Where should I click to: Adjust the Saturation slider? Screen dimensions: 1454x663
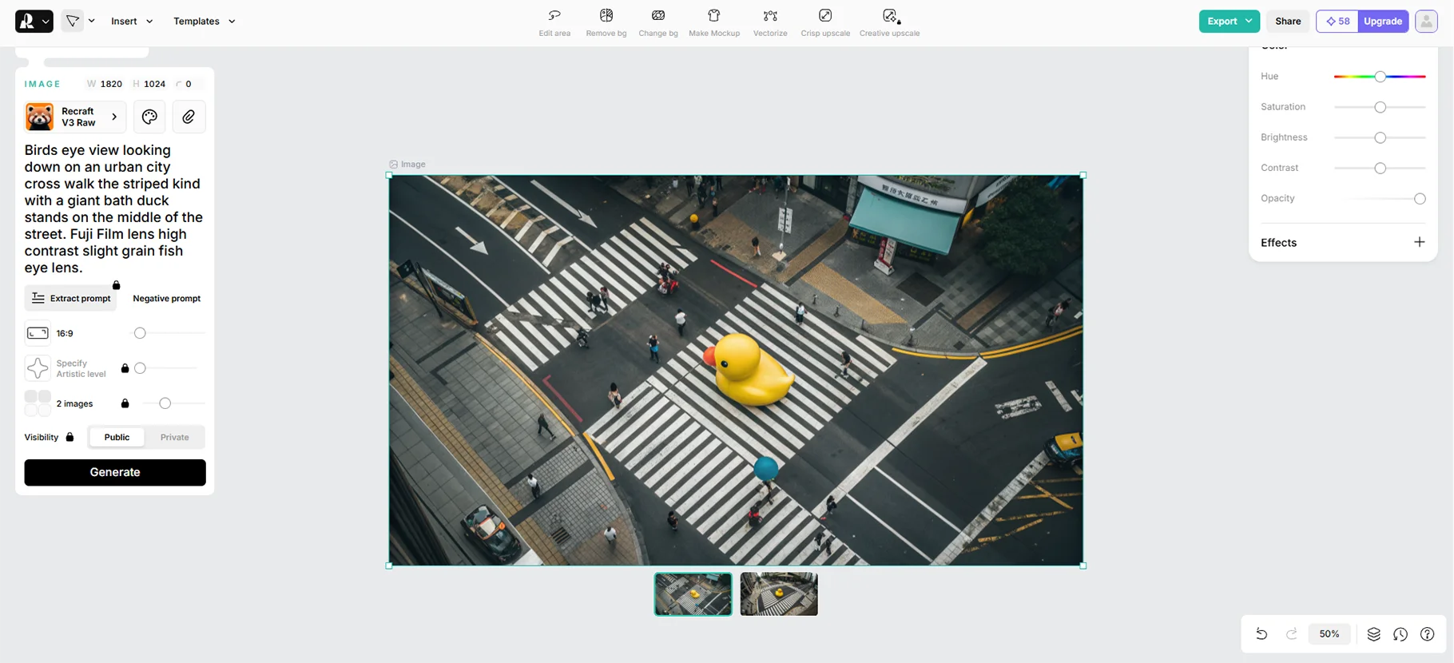(x=1380, y=107)
